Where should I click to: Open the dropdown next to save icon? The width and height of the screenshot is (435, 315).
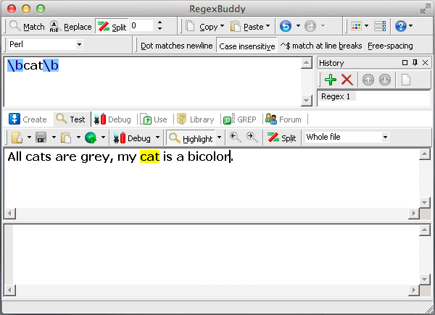pyautogui.click(x=54, y=137)
